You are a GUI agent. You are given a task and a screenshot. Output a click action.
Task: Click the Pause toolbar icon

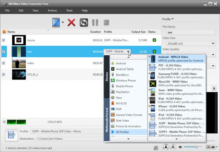click(x=95, y=23)
